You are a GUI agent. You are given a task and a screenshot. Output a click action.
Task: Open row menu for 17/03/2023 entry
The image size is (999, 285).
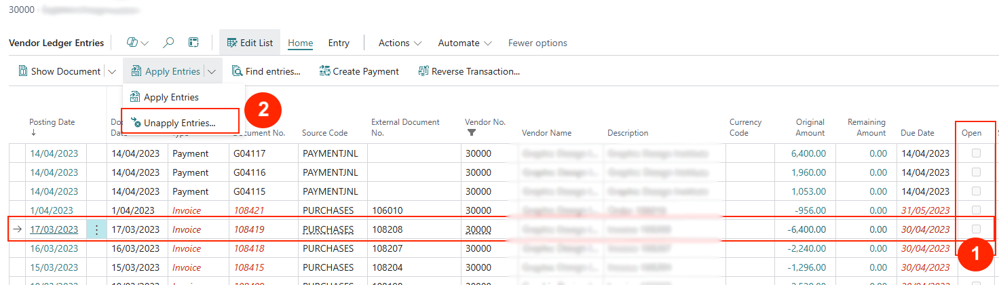pyautogui.click(x=96, y=229)
